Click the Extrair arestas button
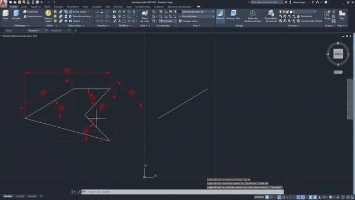 tap(78, 12)
